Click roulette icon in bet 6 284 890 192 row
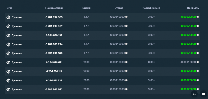Image resolution: width=208 pixels, height=99 pixels. pos(9,35)
